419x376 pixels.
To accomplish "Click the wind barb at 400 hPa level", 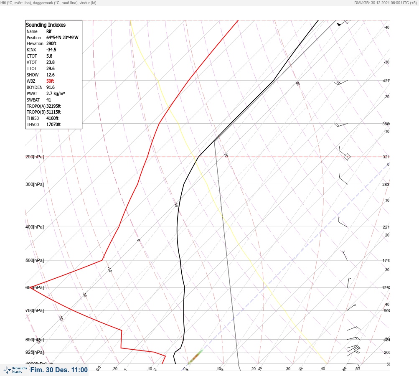I will (x=343, y=223).
